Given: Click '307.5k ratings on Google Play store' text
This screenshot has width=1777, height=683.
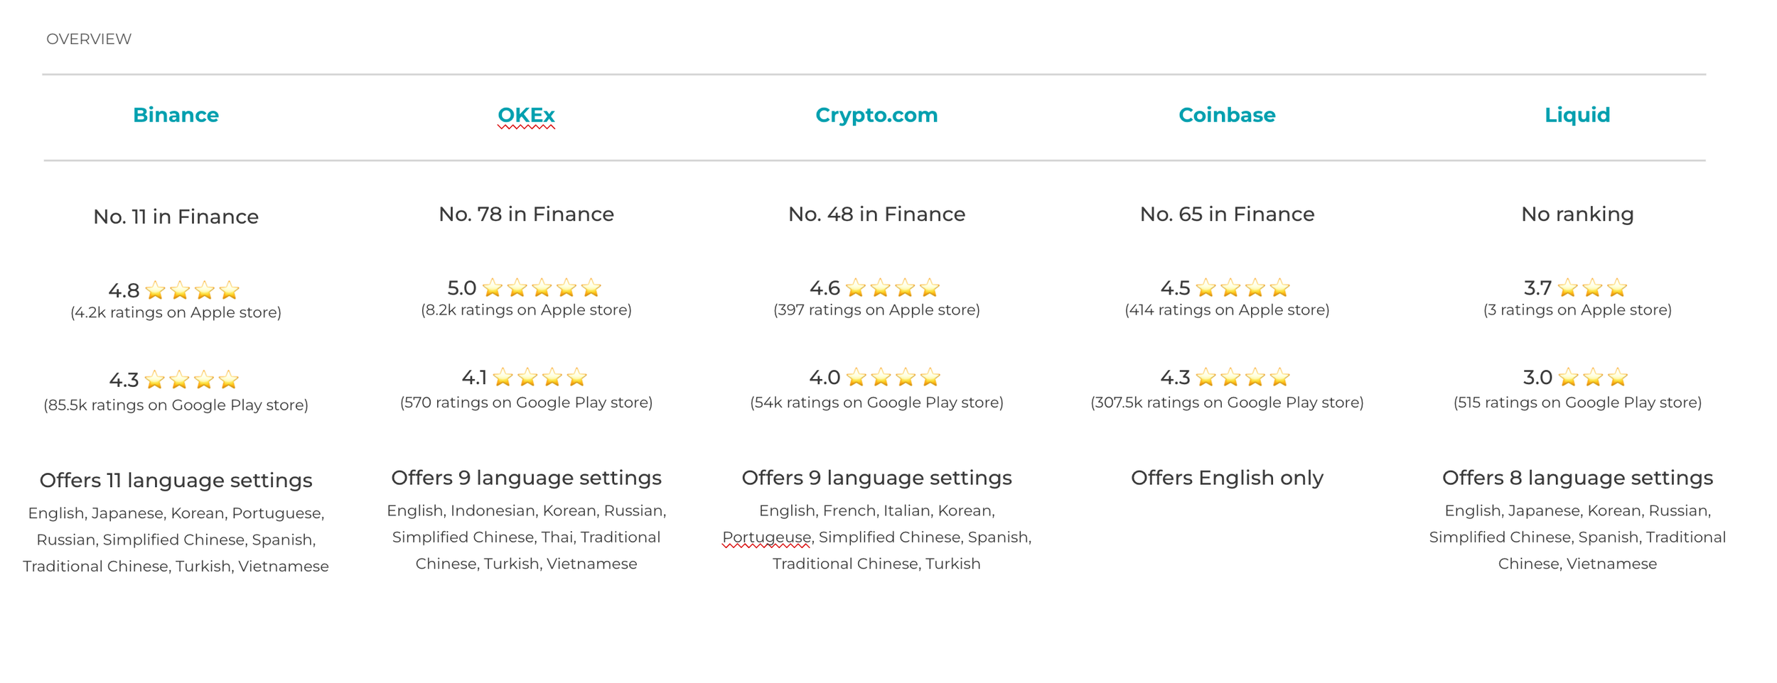Looking at the screenshot, I should tap(1227, 403).
